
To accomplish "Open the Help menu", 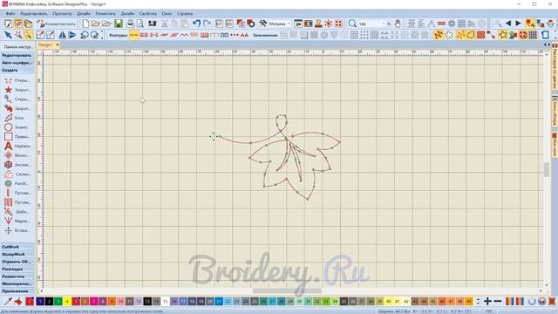I will 185,14.
